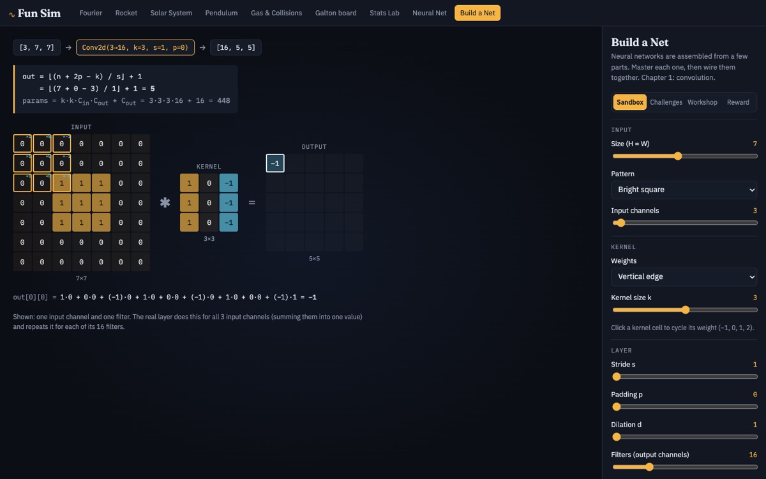
Task: Switch to the Pendulum simulation
Action: coord(222,13)
